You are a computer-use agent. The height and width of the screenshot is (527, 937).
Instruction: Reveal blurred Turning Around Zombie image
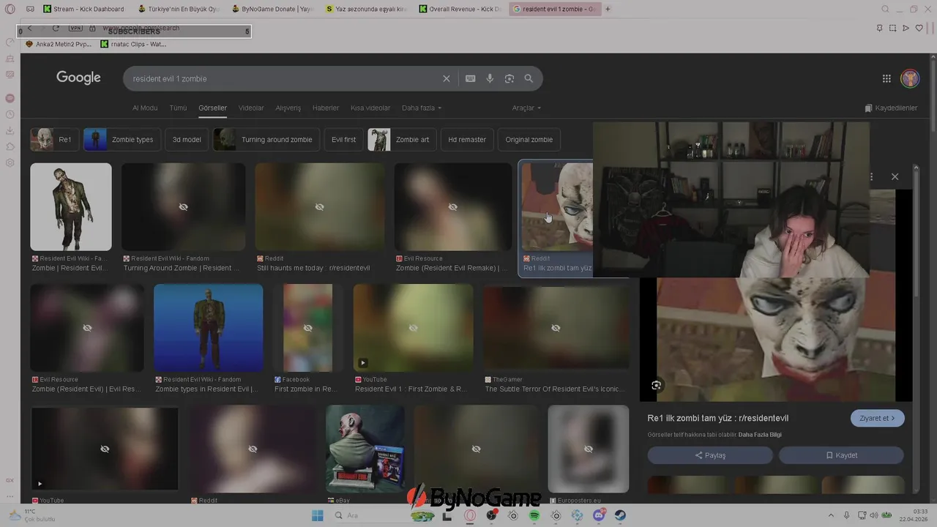tap(183, 206)
